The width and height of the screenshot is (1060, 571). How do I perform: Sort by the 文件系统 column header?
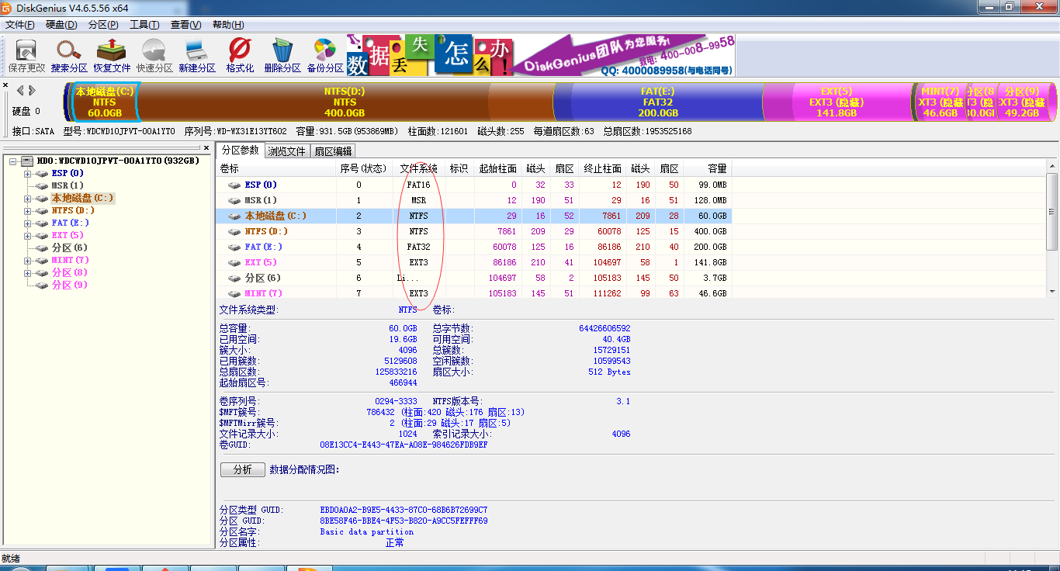pos(418,168)
